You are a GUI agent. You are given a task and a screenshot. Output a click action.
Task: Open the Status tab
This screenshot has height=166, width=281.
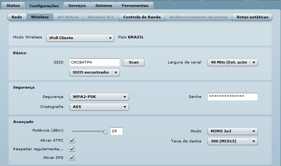[13, 6]
